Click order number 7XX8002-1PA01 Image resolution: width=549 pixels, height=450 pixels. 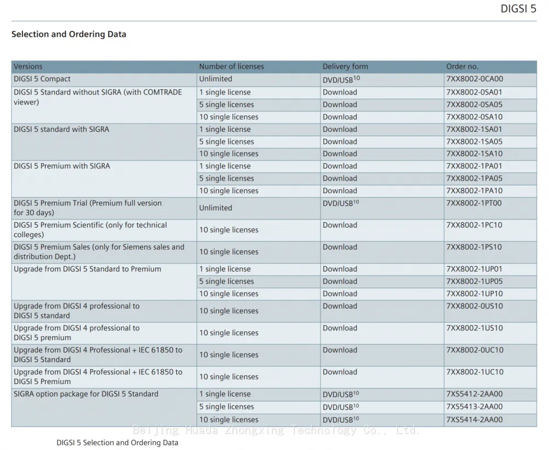coord(474,166)
